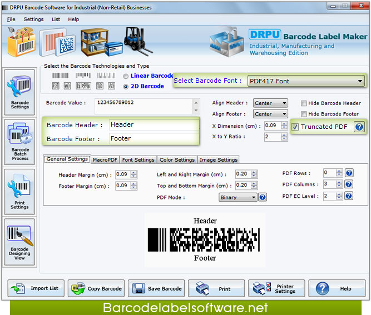Open the Select Barcode Font dropdown

pyautogui.click(x=306, y=81)
